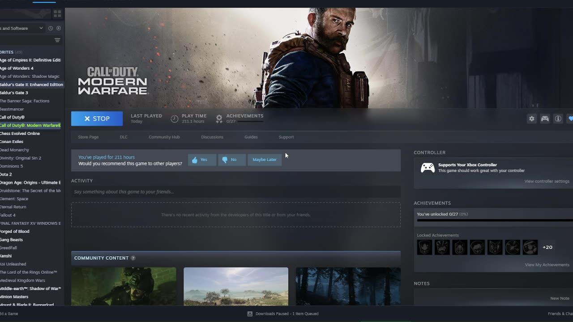Select the seventh locked achievement icon
573x322 pixels.
click(x=530, y=247)
